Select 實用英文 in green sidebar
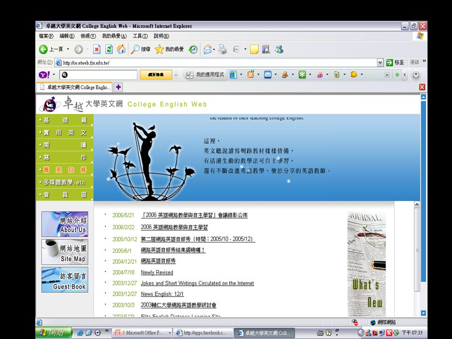Image resolution: width=452 pixels, height=339 pixels. coord(65,133)
